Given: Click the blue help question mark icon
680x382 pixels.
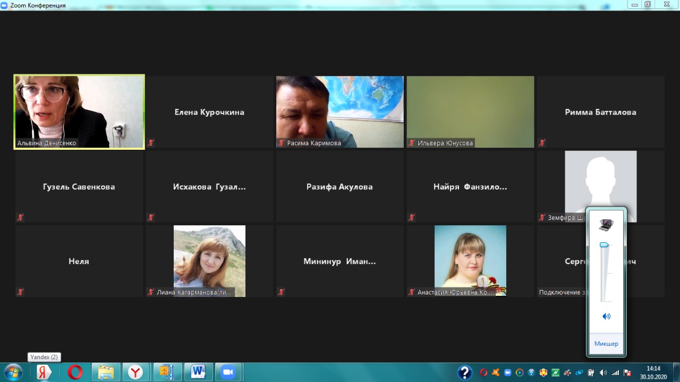Looking at the screenshot, I should 465,372.
